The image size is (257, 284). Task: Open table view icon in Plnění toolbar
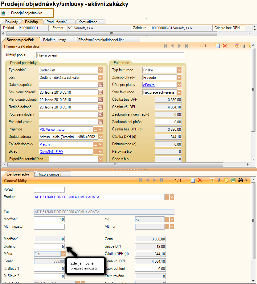click(x=237, y=46)
